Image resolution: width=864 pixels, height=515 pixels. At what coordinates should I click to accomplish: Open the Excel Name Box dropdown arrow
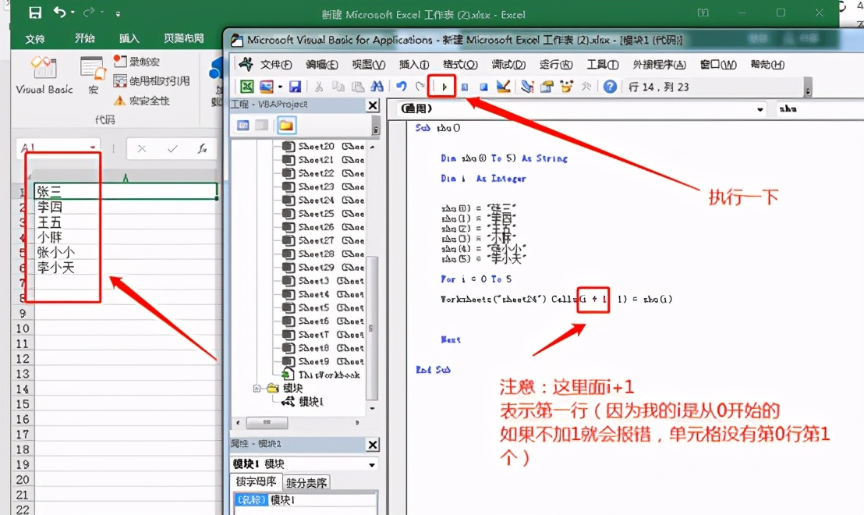tap(93, 147)
